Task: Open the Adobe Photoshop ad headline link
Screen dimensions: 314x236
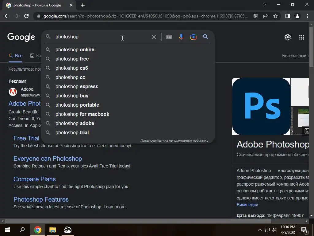Action: pos(25,104)
